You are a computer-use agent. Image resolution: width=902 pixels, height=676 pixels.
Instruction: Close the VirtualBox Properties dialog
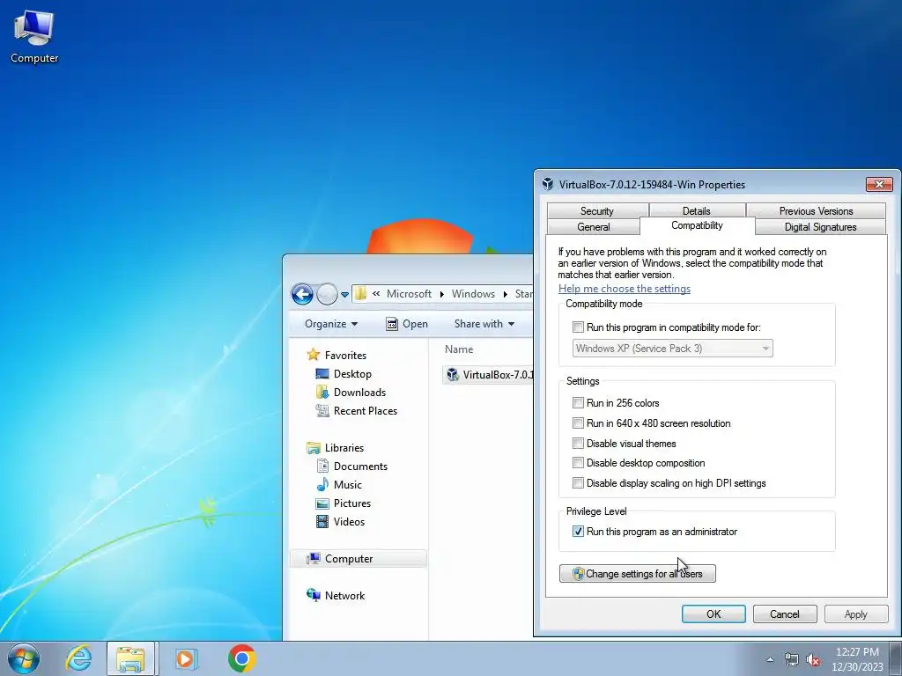(880, 184)
